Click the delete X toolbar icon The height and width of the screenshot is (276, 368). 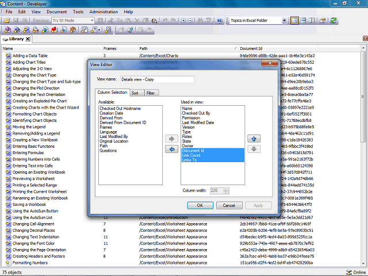(x=137, y=21)
